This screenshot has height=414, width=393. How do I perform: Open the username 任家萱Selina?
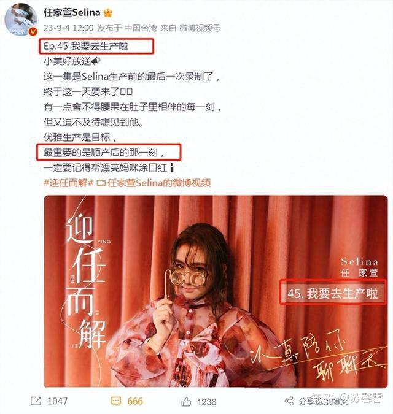click(72, 12)
